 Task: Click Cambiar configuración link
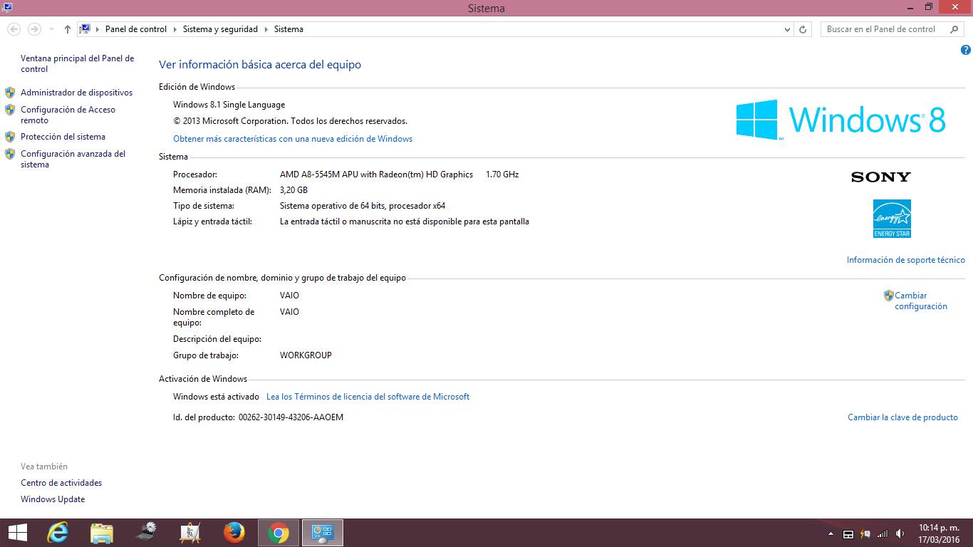[921, 301]
